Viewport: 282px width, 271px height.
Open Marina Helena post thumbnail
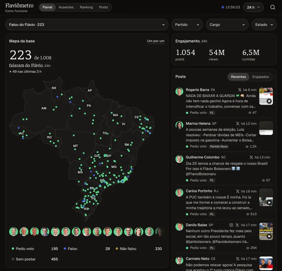[x=266, y=128]
